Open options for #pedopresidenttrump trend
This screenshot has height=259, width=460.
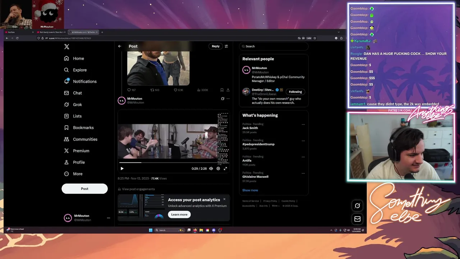[303, 141]
